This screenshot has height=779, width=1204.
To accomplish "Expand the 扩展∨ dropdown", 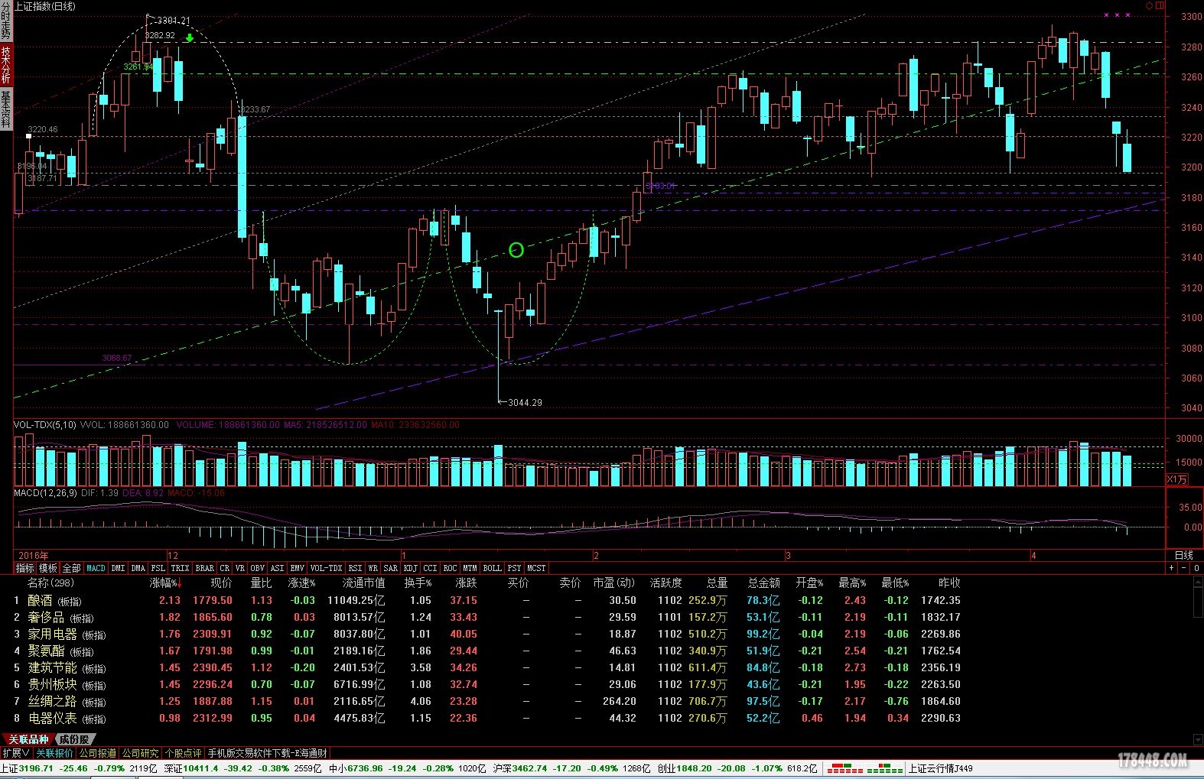I will click(x=15, y=753).
